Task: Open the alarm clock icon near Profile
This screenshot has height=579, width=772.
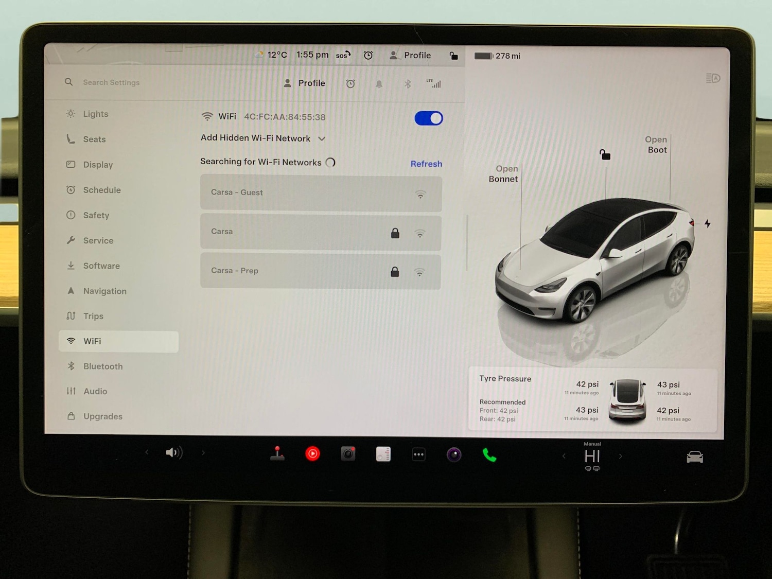Action: [x=369, y=55]
